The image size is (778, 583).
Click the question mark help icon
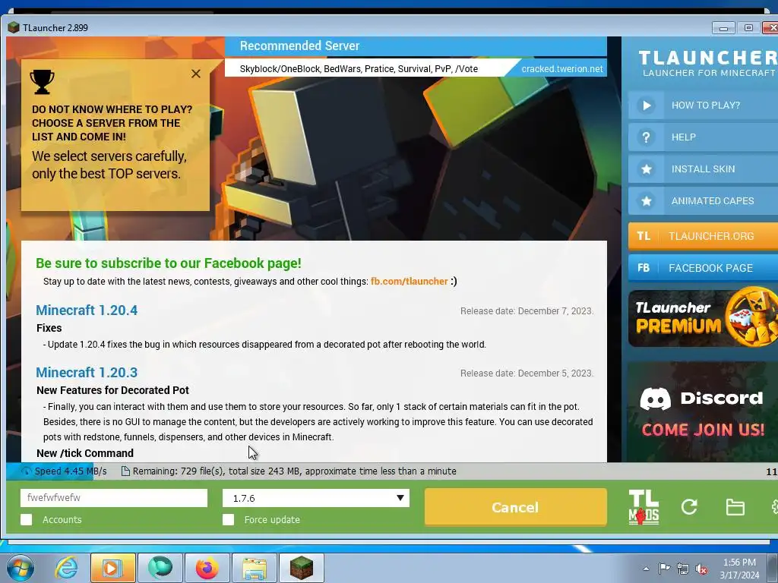(x=646, y=137)
